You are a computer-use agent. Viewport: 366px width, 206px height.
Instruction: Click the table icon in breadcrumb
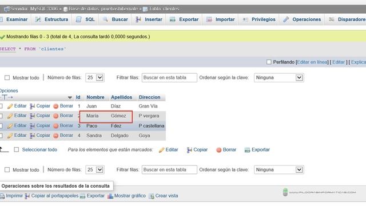coord(145,9)
